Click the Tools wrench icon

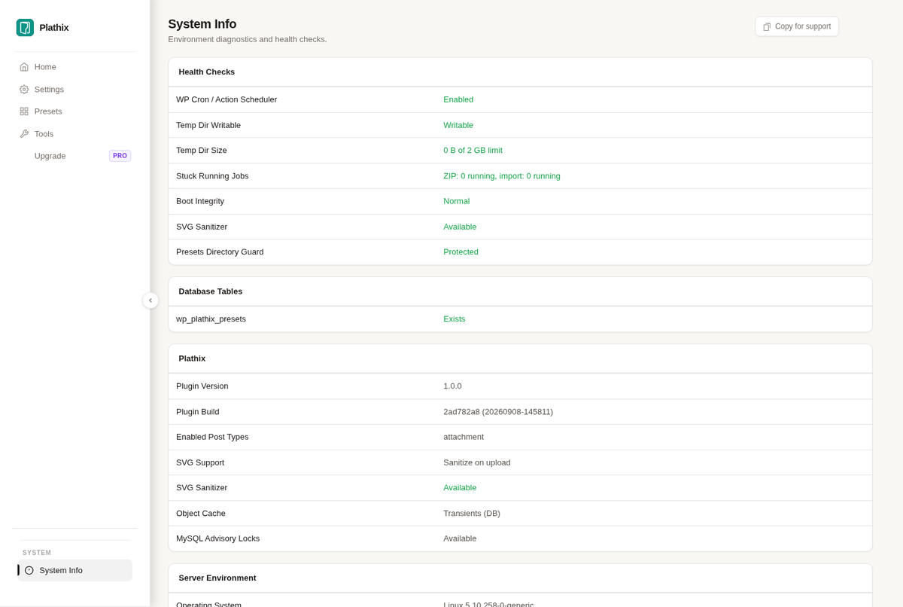coord(24,134)
